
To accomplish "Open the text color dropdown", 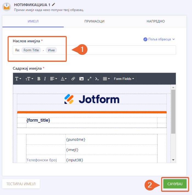I will [x=64, y=79].
